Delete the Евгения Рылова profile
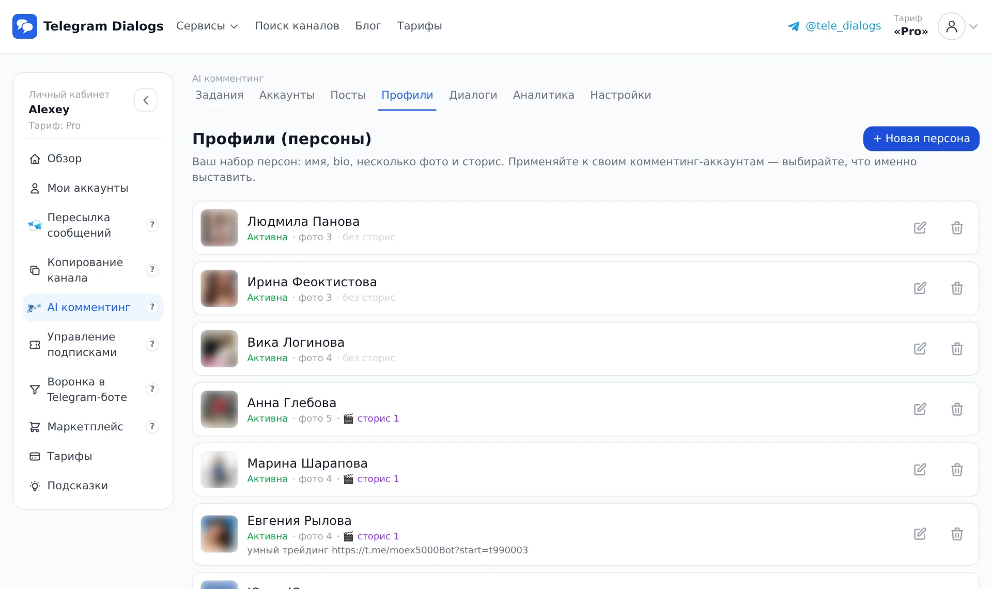 957,534
